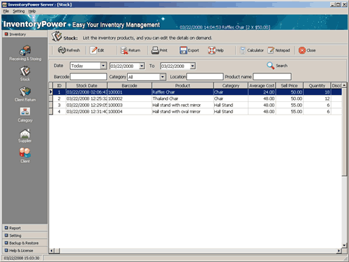Click the Refresh toolbar button
Screen dimensions: 349x262
pos(68,50)
